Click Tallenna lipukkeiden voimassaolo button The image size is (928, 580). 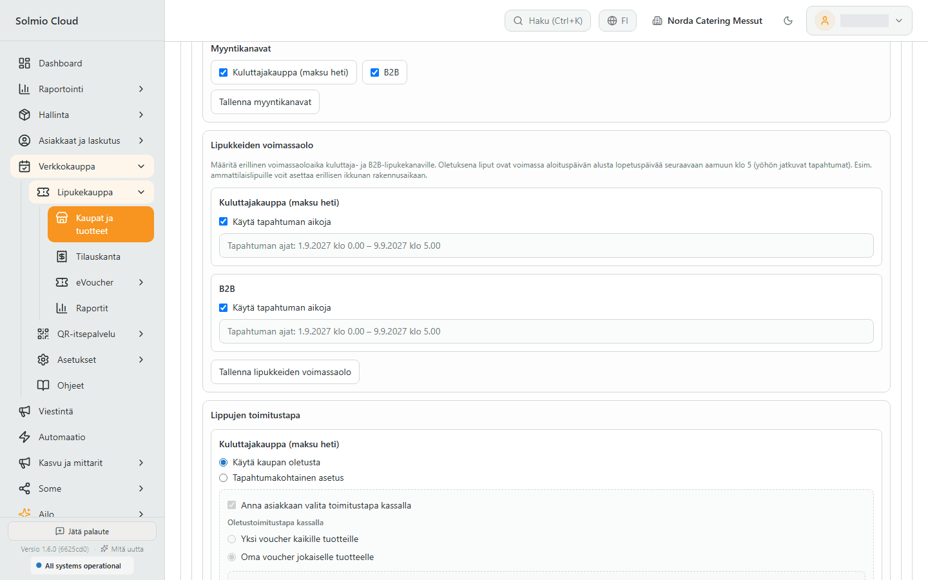click(x=285, y=372)
